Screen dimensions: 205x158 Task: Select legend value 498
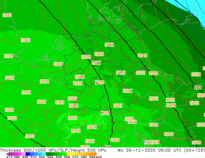[25, 157]
